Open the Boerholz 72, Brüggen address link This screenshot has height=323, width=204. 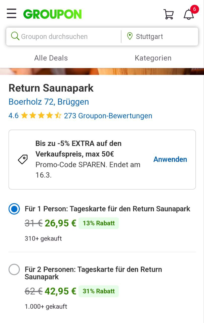click(49, 102)
